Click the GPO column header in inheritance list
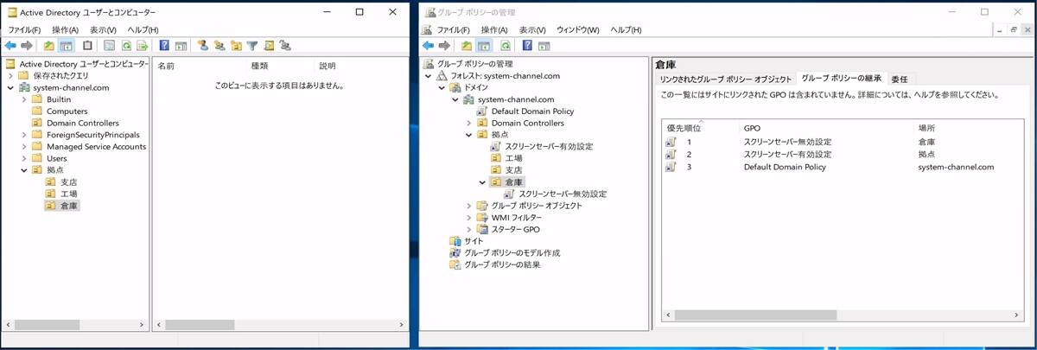Viewport: 1037px width, 350px height. 752,128
